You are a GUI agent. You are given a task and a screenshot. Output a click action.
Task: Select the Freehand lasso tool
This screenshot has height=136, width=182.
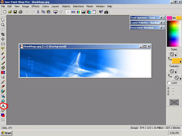tap(3, 49)
